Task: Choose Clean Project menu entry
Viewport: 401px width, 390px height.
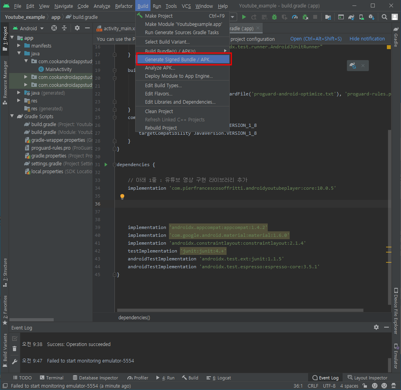Action: click(x=183, y=111)
